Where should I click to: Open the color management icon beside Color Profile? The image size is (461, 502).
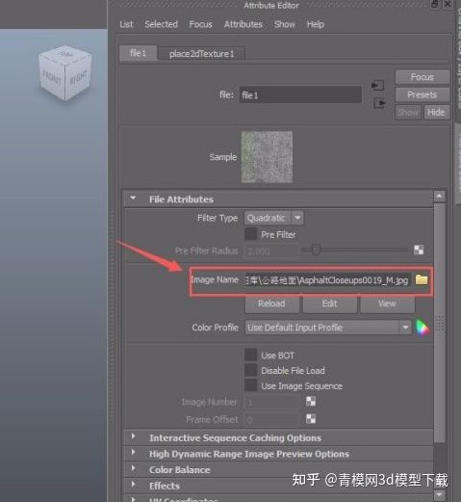click(x=422, y=328)
